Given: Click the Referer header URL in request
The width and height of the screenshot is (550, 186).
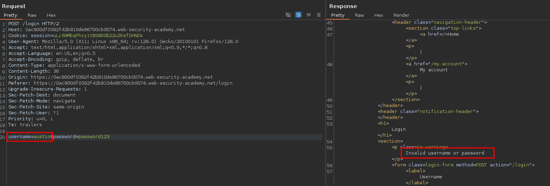Looking at the screenshot, I should click(133, 83).
